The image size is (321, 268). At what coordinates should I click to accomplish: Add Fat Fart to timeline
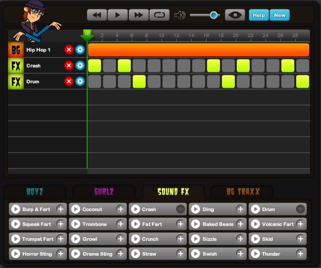coord(180,224)
